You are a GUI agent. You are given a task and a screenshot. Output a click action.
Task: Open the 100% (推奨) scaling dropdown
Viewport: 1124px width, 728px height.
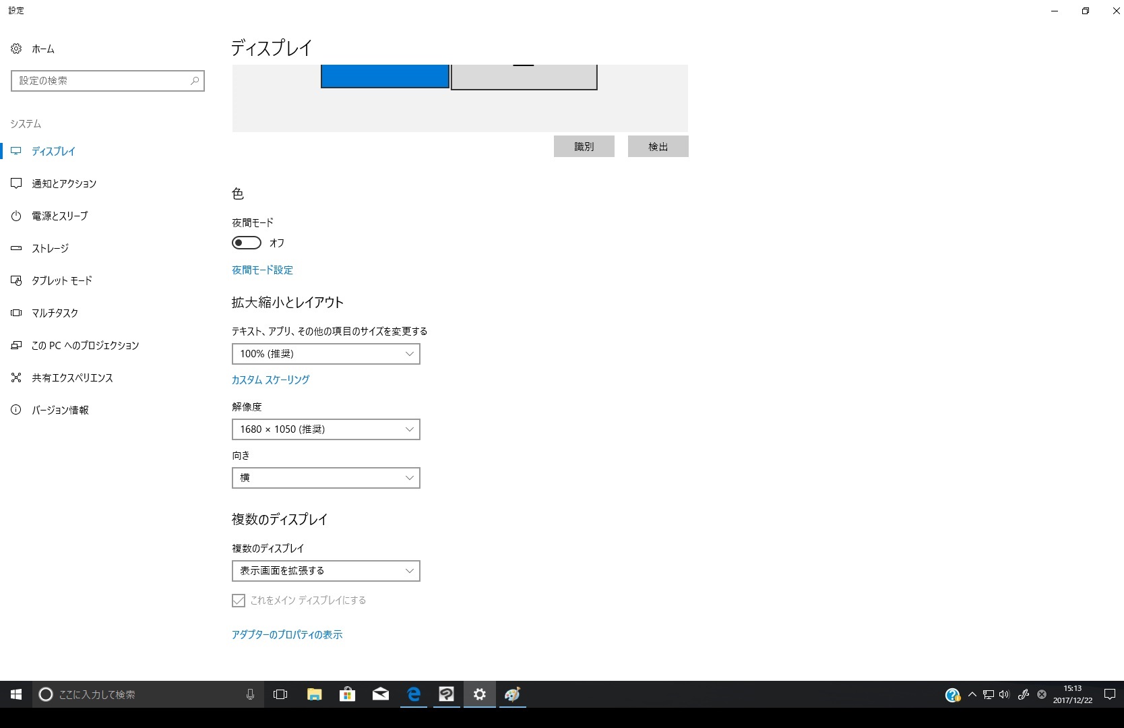coord(326,354)
